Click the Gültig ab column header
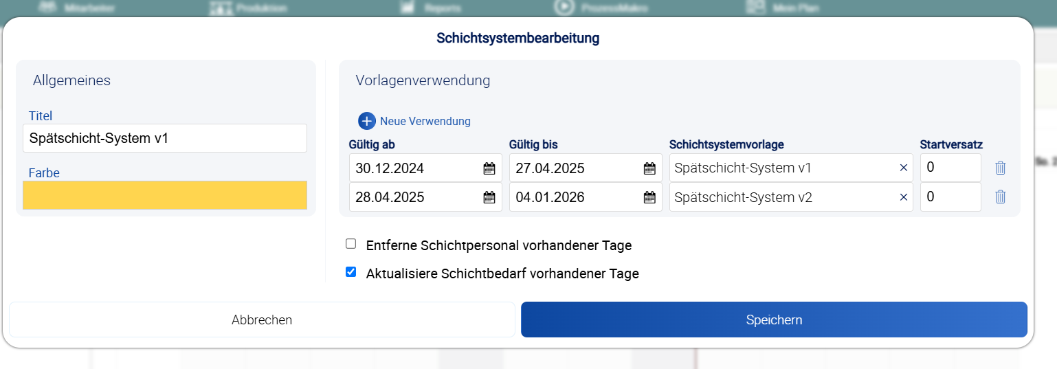The width and height of the screenshot is (1057, 369). coord(372,144)
